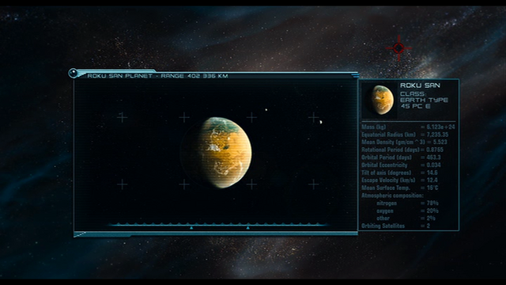This screenshot has height=285, width=506.
Task: Click the bright crescent moon beside the planet
Action: 321,122
